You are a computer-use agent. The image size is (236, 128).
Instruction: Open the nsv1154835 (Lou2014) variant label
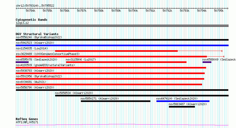tap(32, 48)
